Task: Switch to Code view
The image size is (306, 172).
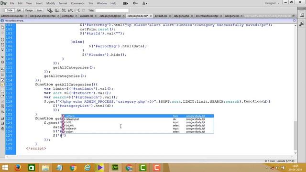Action: point(10,11)
